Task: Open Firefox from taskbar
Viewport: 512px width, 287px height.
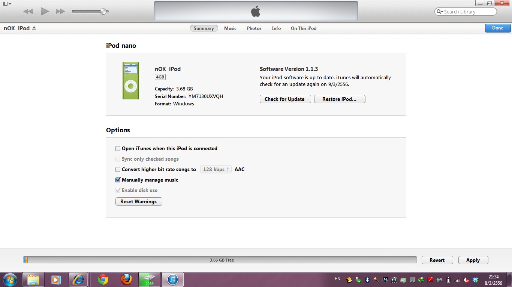Action: tap(126, 280)
